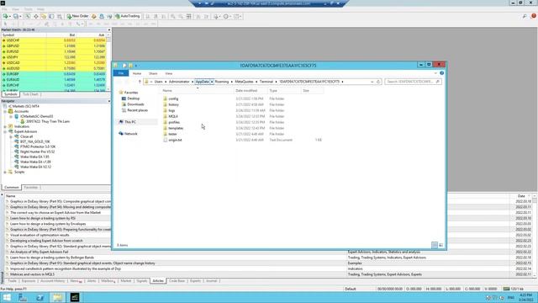This screenshot has width=538, height=303.
Task: Switch to Favorites tab in Navigator
Action: click(x=30, y=188)
